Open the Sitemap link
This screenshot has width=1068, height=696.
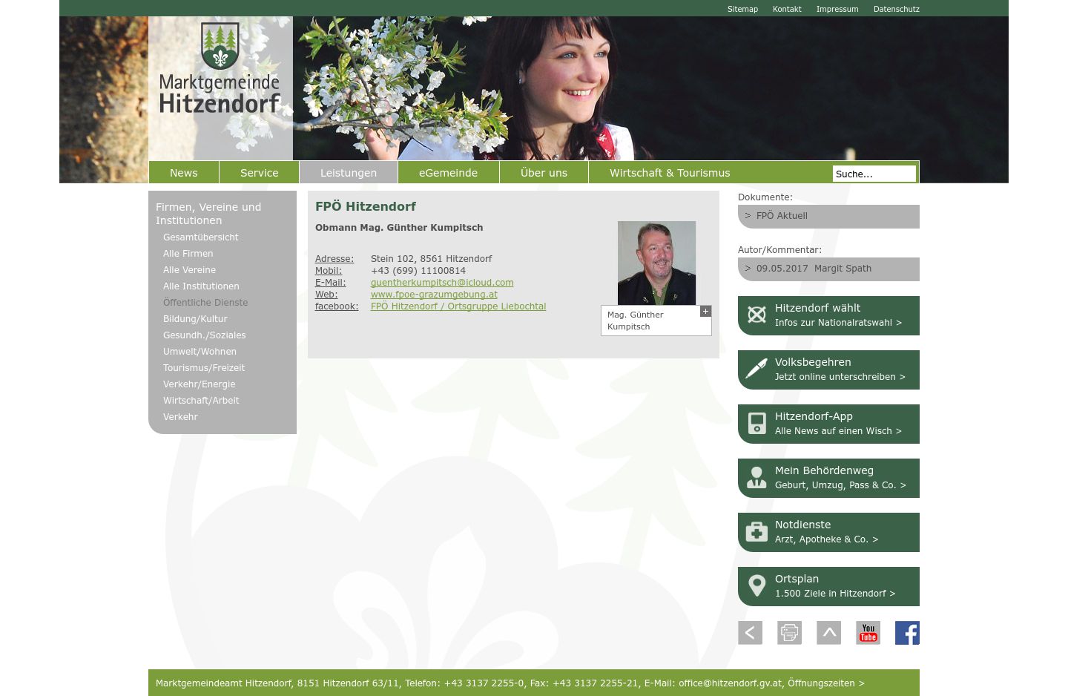coord(742,9)
